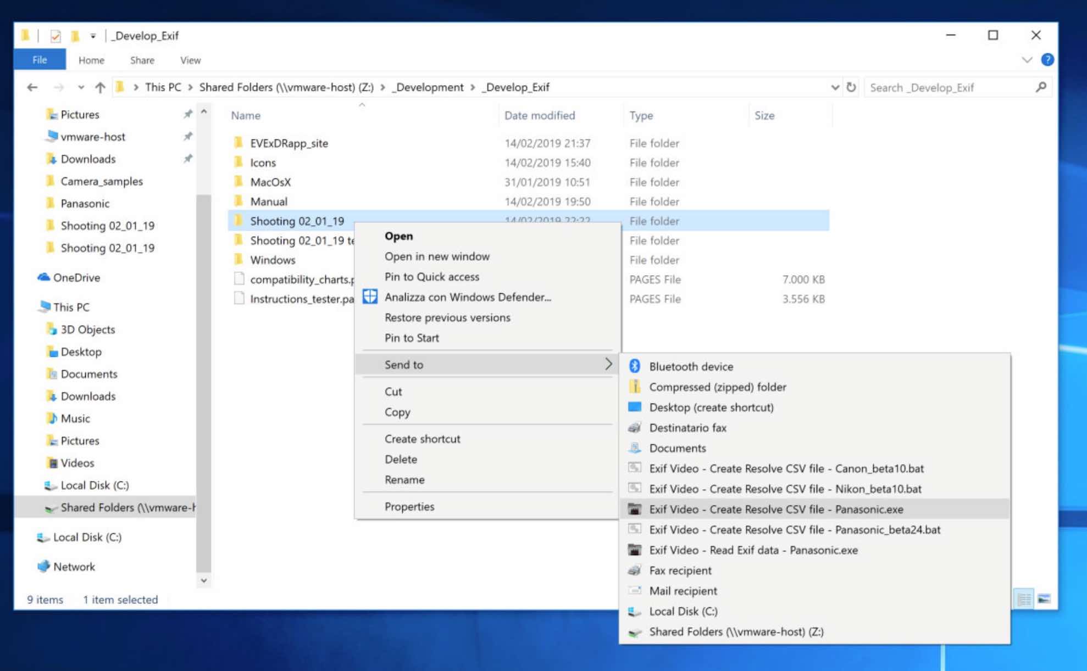This screenshot has height=671, width=1087.
Task: Open the File ribbon tab
Action: tap(40, 59)
